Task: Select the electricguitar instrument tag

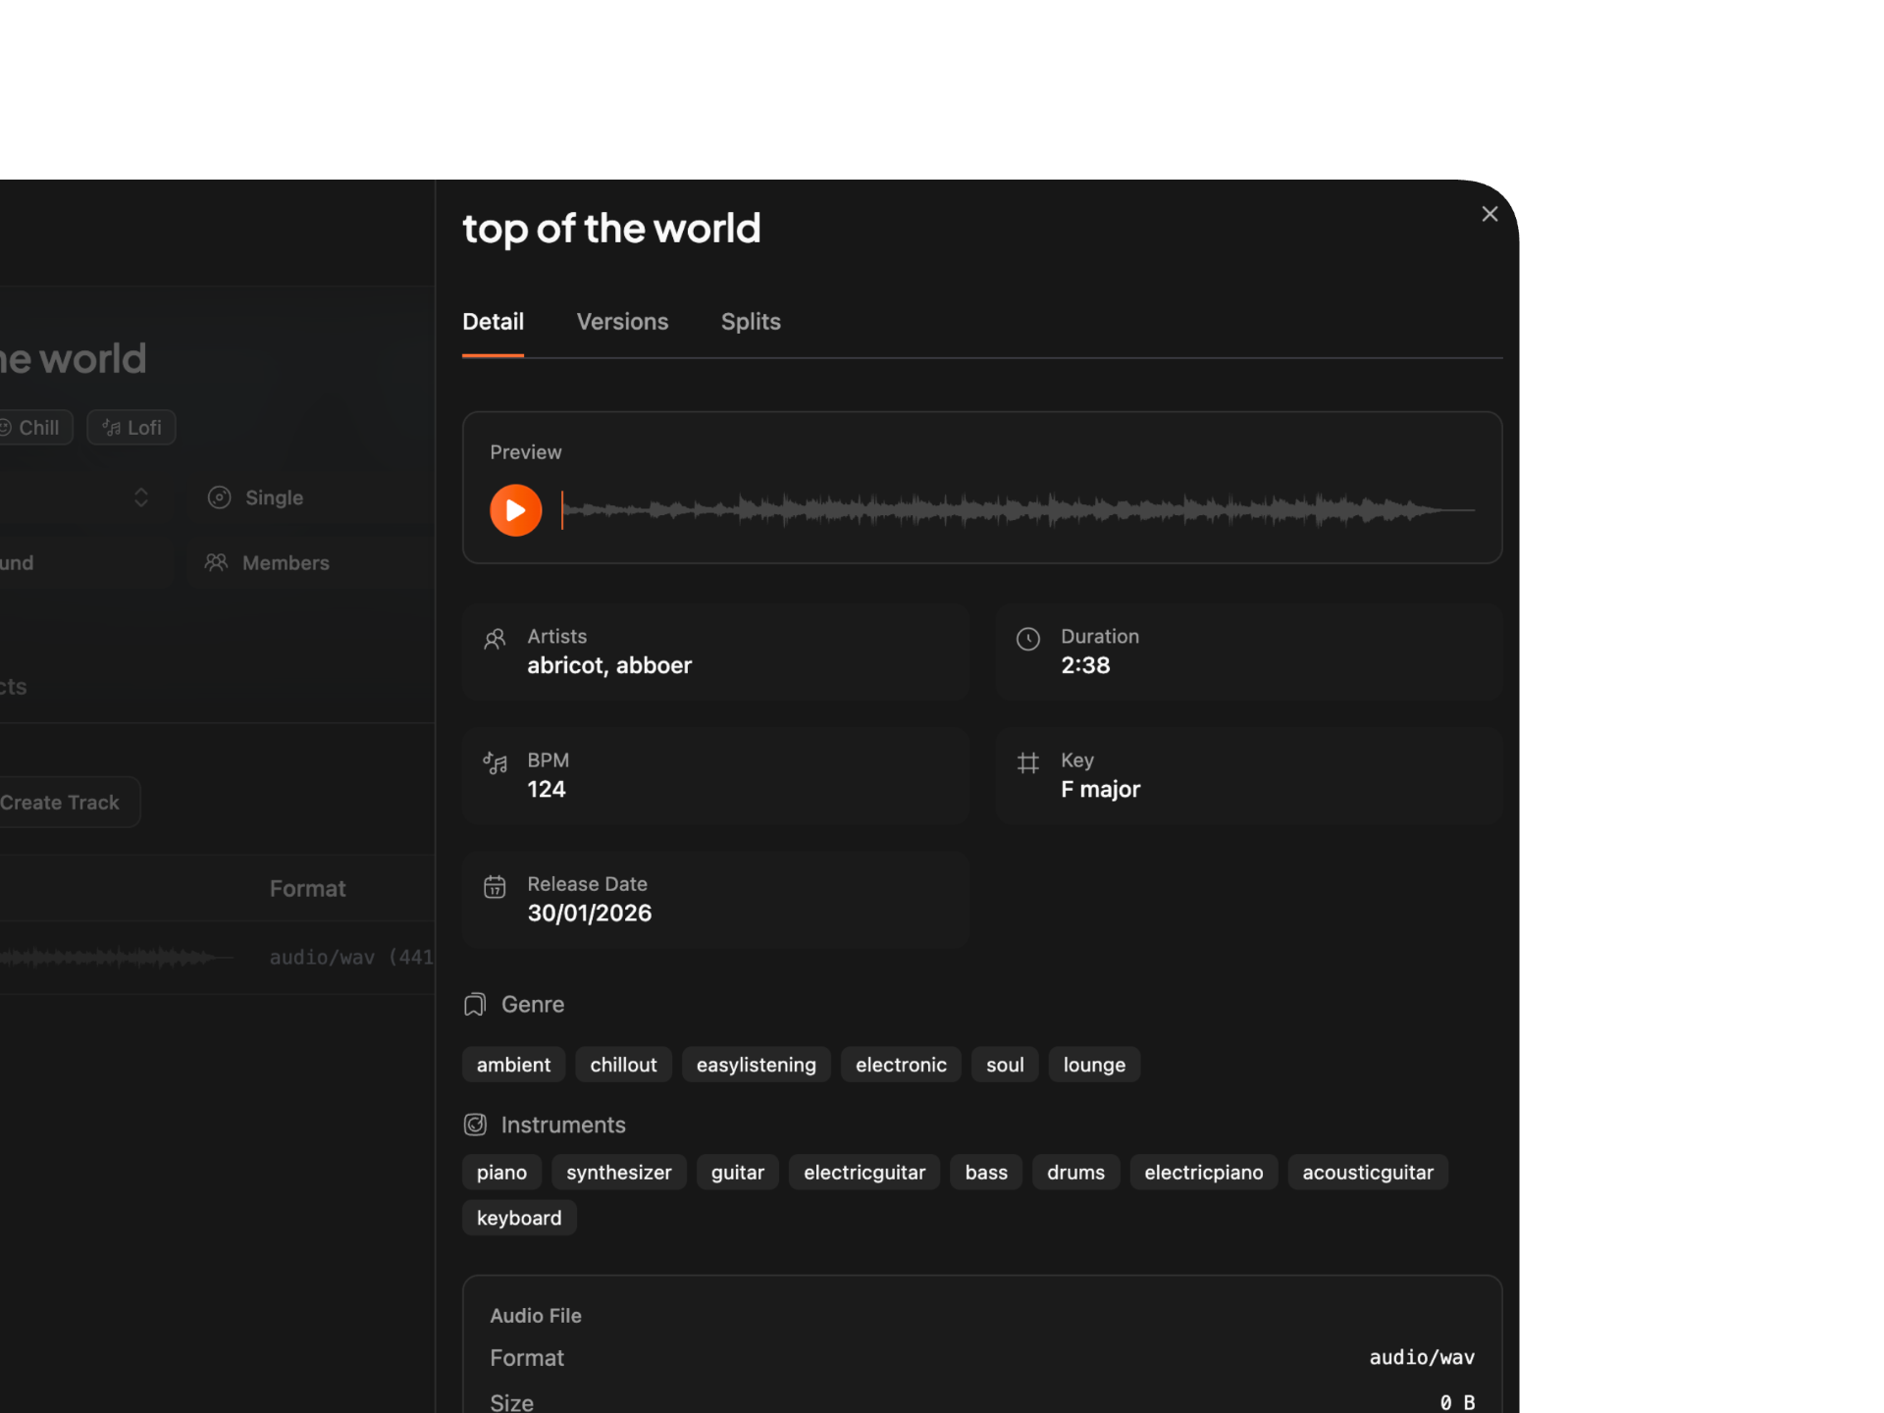Action: 863,1172
